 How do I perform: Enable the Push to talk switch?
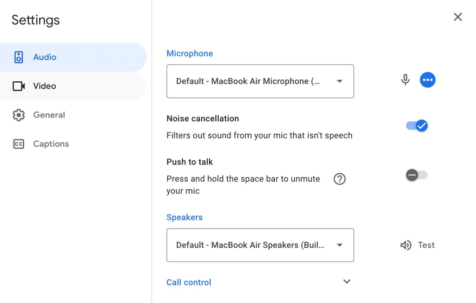416,175
